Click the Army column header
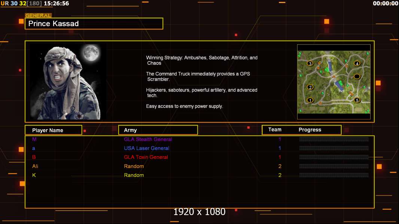This screenshot has height=224, width=399. [158, 130]
